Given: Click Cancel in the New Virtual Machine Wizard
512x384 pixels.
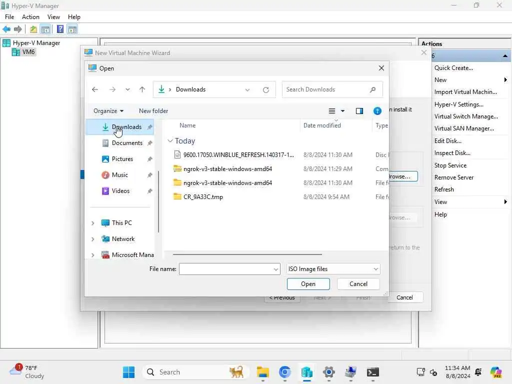Looking at the screenshot, I should point(404,297).
